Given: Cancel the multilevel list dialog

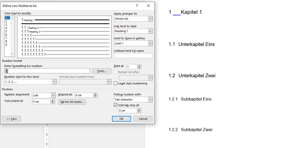Looking at the screenshot, I should pos(143,119).
